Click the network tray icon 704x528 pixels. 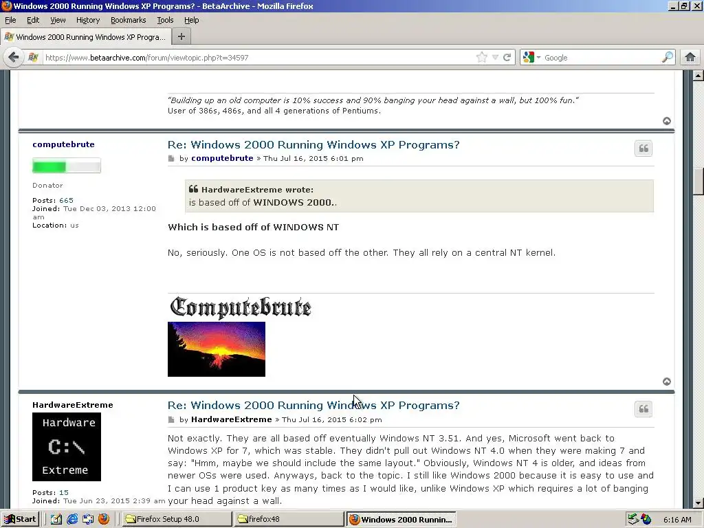[633, 519]
